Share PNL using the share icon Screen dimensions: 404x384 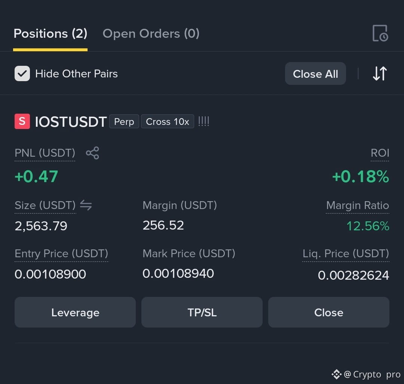[x=92, y=153]
